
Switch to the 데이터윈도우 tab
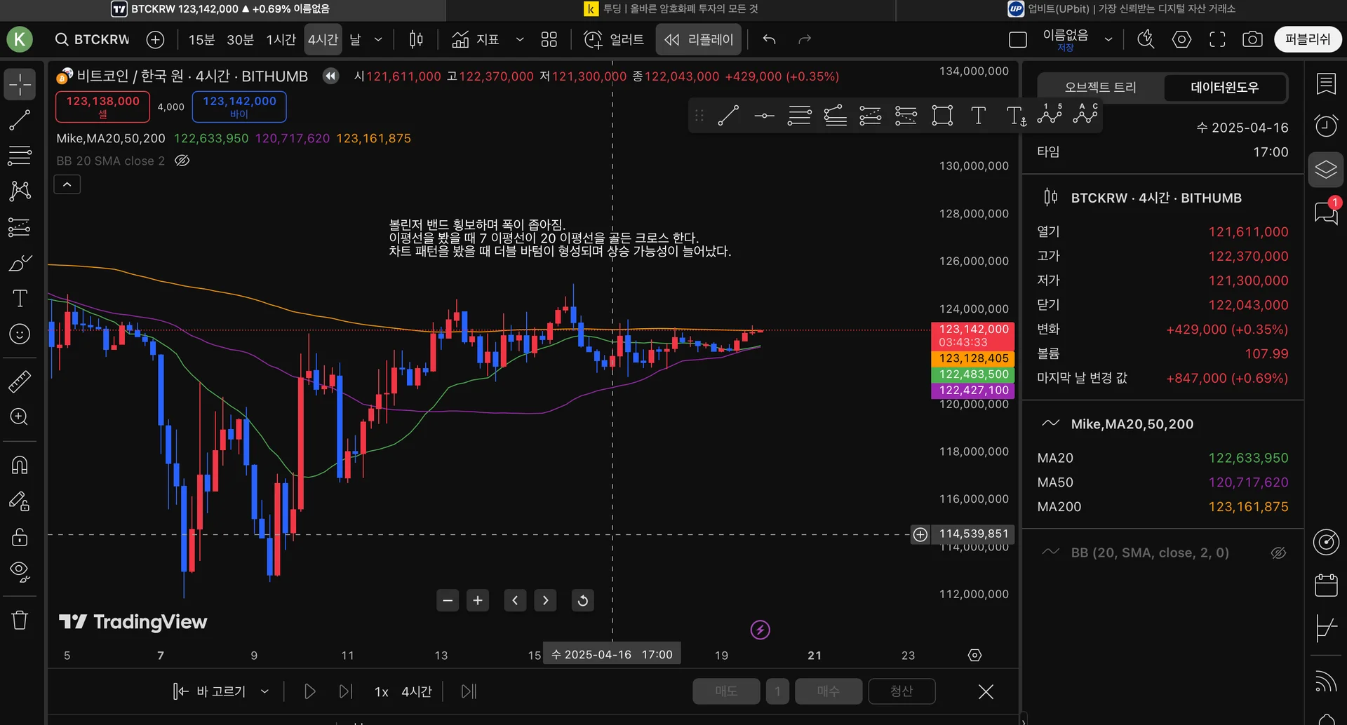(x=1225, y=88)
